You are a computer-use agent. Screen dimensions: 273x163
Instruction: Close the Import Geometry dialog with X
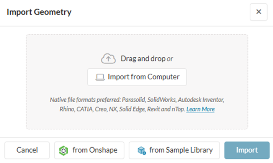[258, 12]
